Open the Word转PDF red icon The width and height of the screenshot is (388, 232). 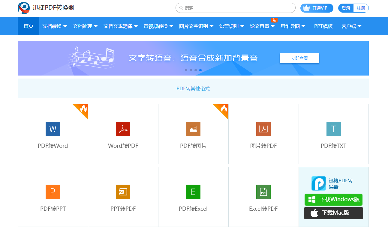tap(123, 129)
